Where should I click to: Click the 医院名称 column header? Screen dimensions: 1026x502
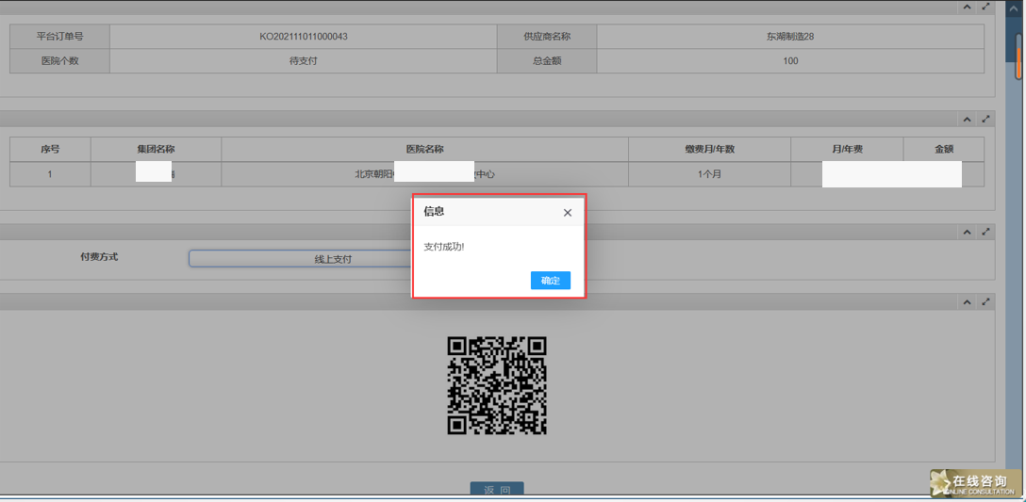(425, 150)
